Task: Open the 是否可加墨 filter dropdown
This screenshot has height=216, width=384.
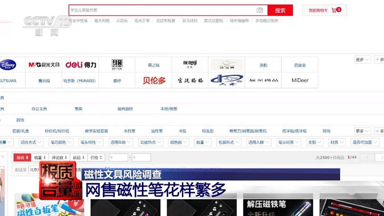Action: tap(365, 142)
